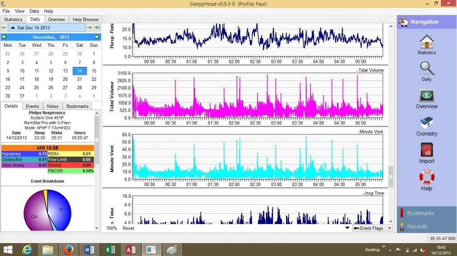This screenshot has width=457, height=256.
Task: Click the Reset zoom button
Action: coord(128,228)
